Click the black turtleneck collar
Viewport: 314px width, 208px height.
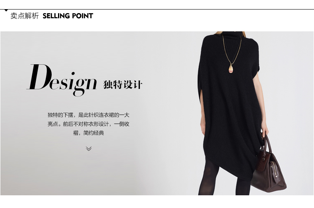(x=232, y=35)
